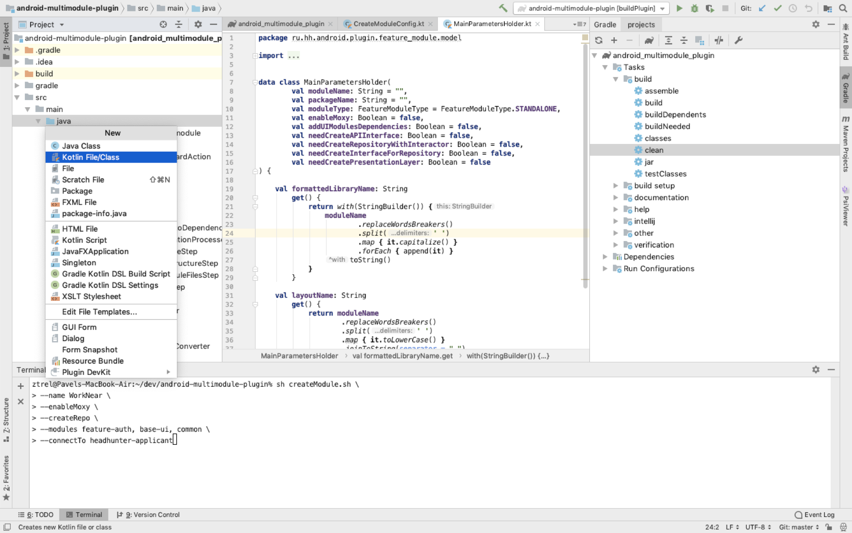852x533 pixels.
Task: Expand the build setup Gradle task group
Action: 616,186
